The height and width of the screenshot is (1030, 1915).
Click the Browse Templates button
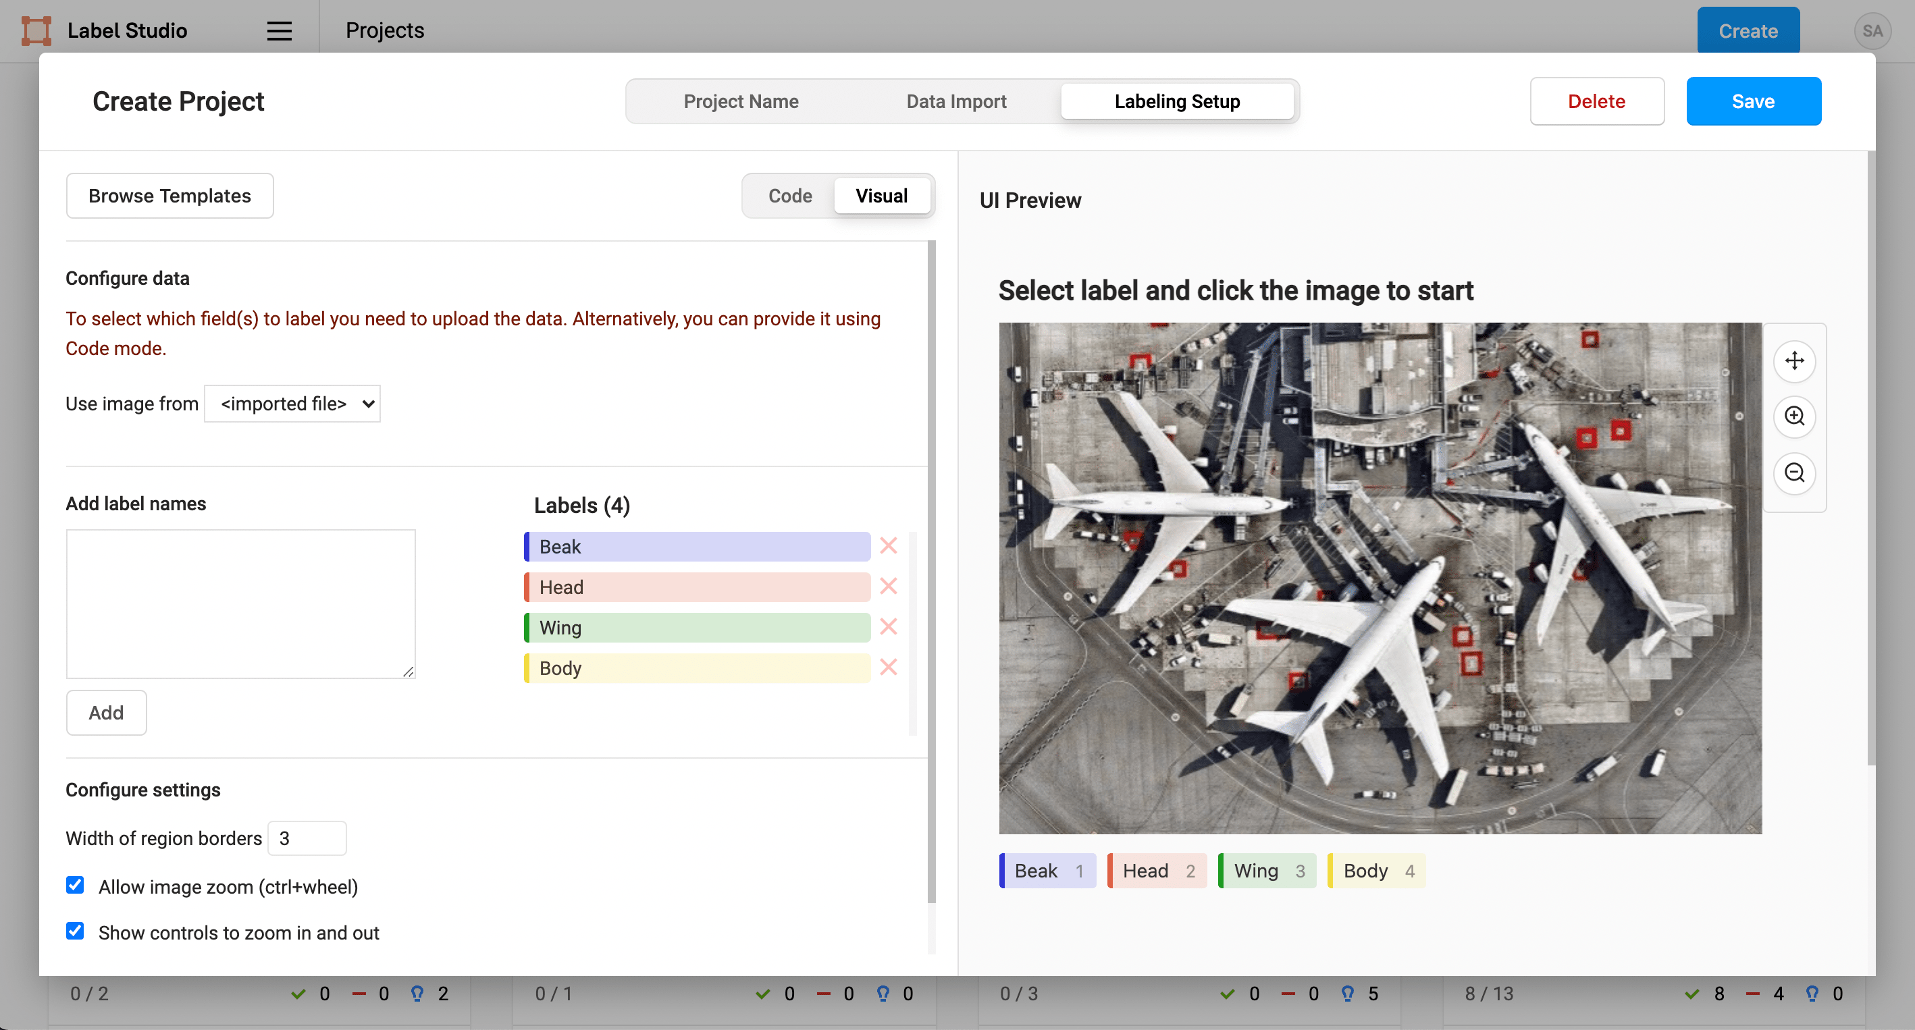point(169,196)
